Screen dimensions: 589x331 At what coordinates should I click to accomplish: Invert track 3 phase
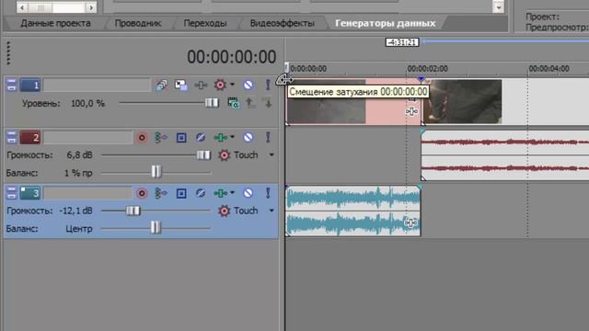tap(201, 193)
